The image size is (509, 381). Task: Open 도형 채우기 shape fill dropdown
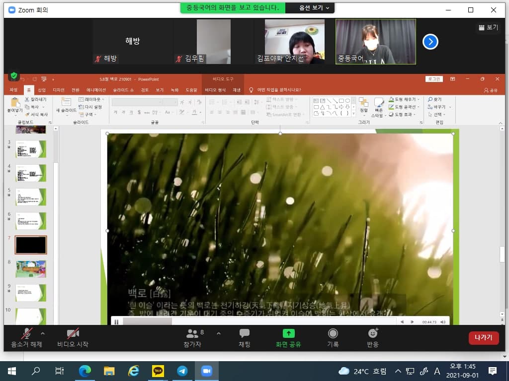(404, 99)
